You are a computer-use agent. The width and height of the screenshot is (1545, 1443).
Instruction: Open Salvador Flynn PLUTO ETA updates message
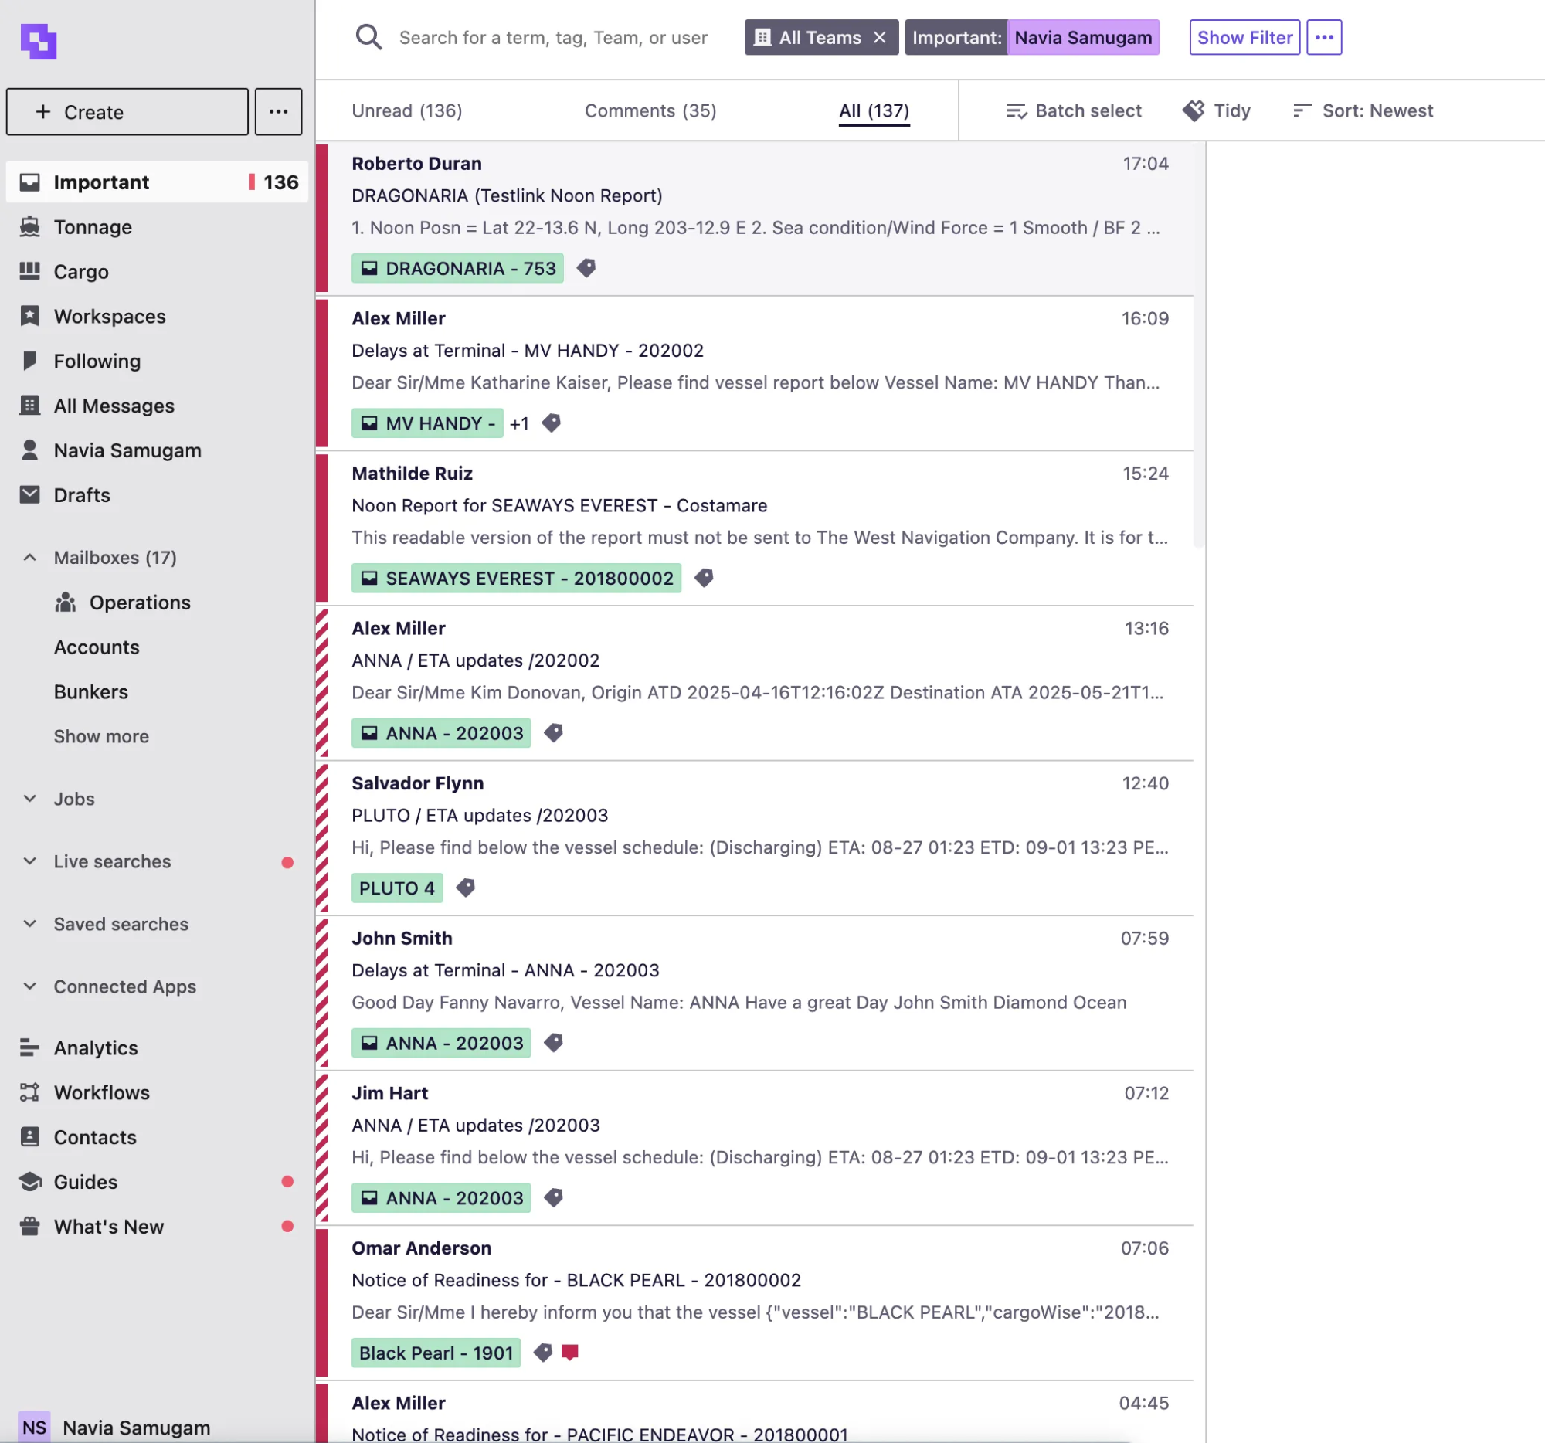pyautogui.click(x=754, y=838)
